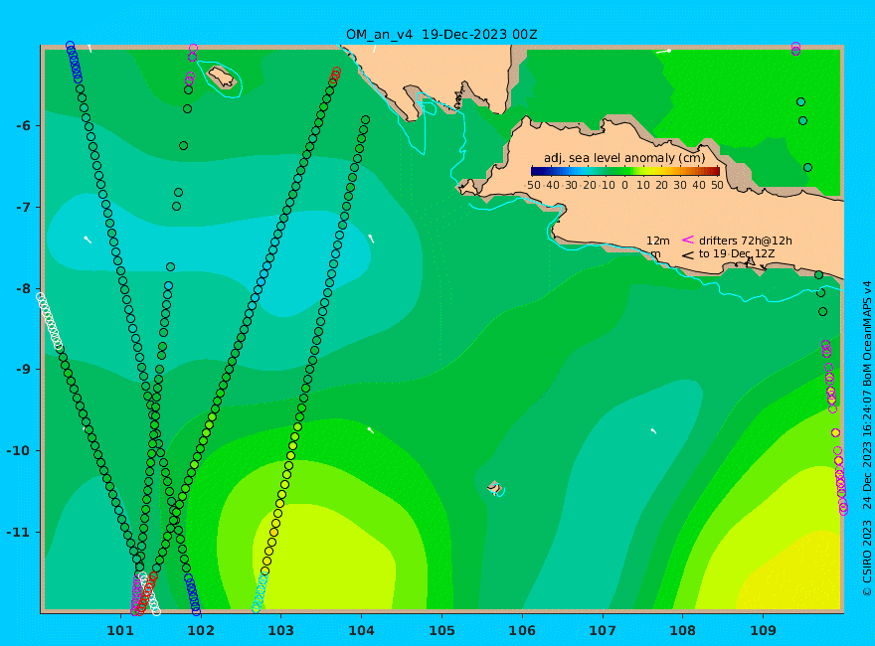Click the small island near 102E 5.4S
The width and height of the screenshot is (875, 646).
(x=222, y=77)
